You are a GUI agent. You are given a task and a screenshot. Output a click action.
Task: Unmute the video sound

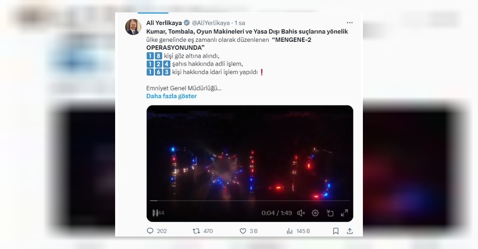click(x=301, y=213)
